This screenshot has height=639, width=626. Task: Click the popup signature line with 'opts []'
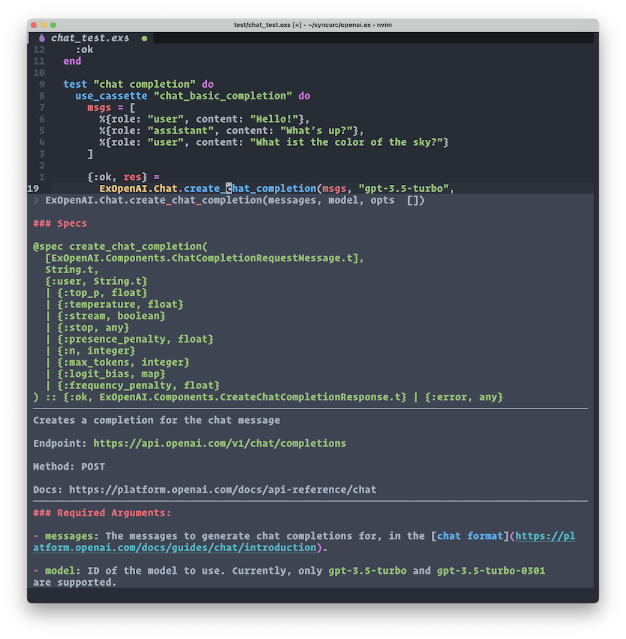pos(235,200)
